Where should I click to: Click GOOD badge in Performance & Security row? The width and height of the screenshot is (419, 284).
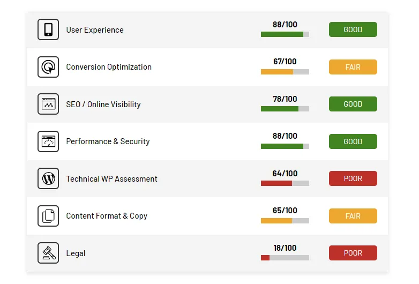[x=353, y=141]
